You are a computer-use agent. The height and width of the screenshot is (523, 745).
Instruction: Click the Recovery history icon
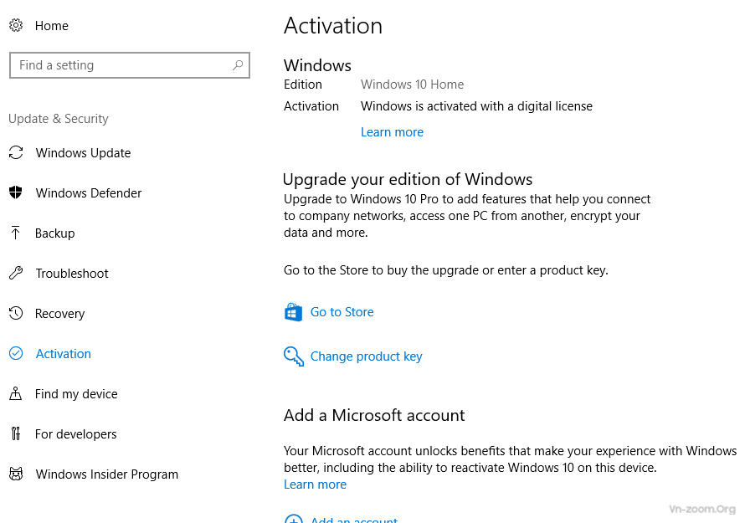16,314
